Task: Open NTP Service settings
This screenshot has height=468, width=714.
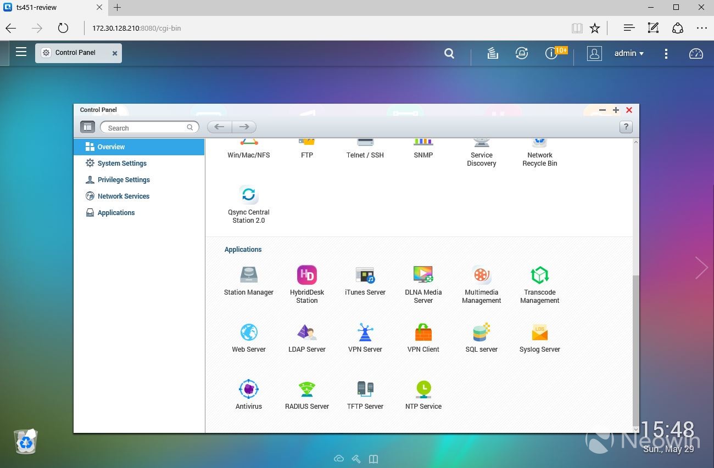Action: pos(423,395)
